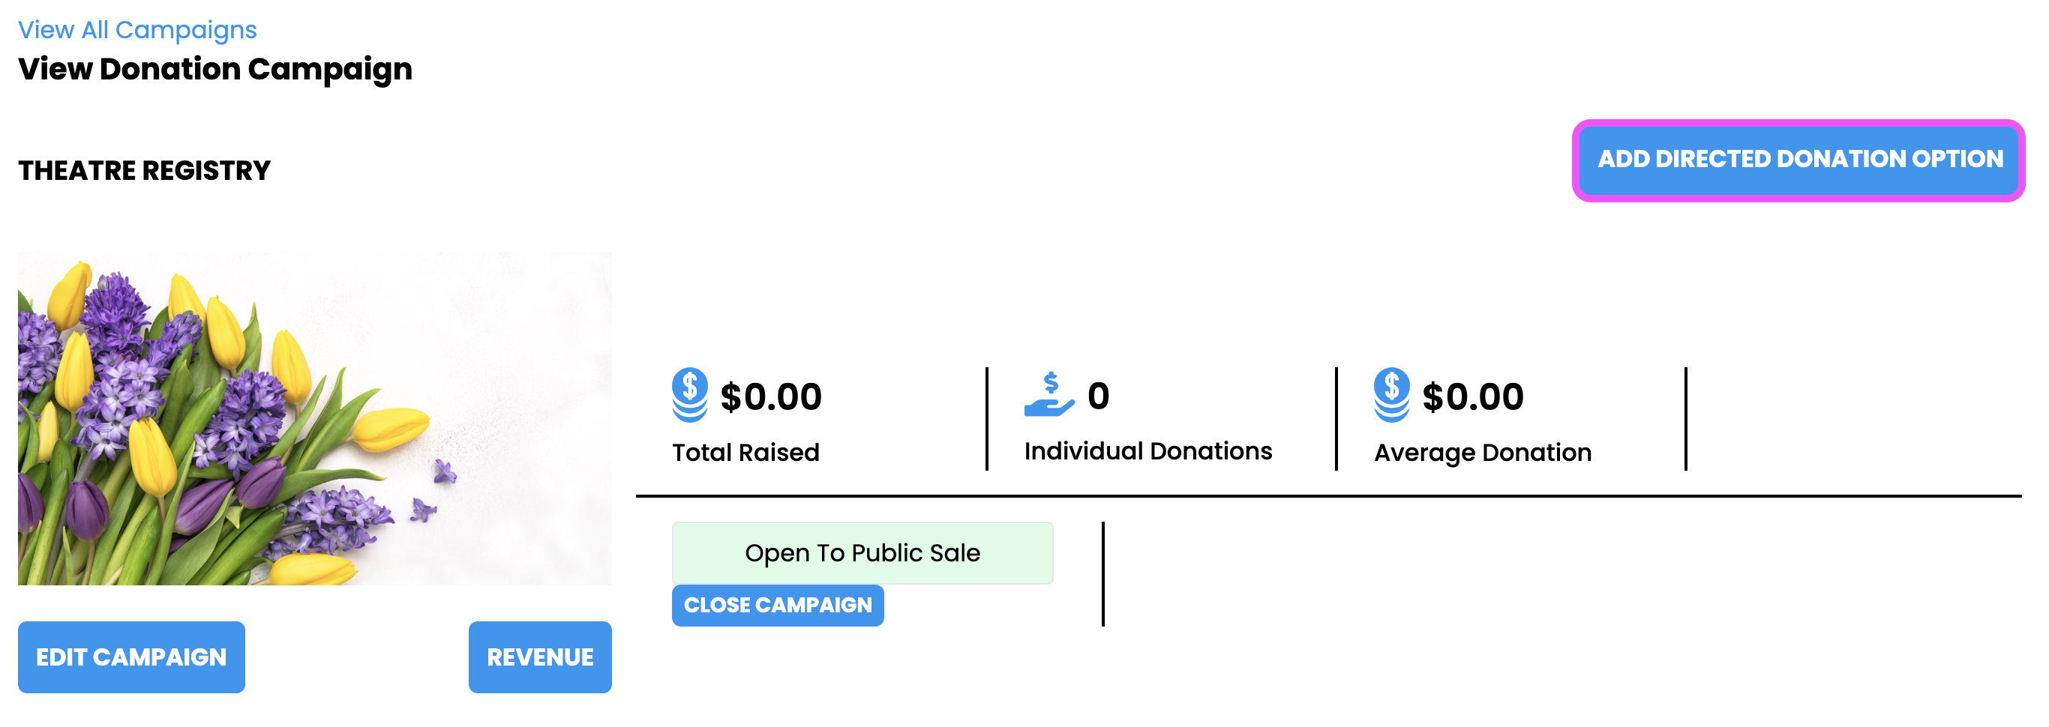Open the View All Campaigns link
Image resolution: width=2049 pixels, height=727 pixels.
tap(136, 30)
